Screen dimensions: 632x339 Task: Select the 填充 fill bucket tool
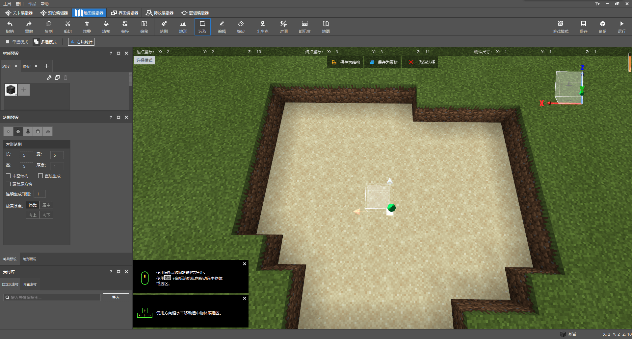106,27
